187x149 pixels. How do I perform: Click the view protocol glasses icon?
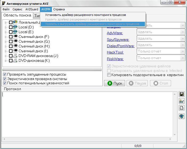click(x=182, y=101)
